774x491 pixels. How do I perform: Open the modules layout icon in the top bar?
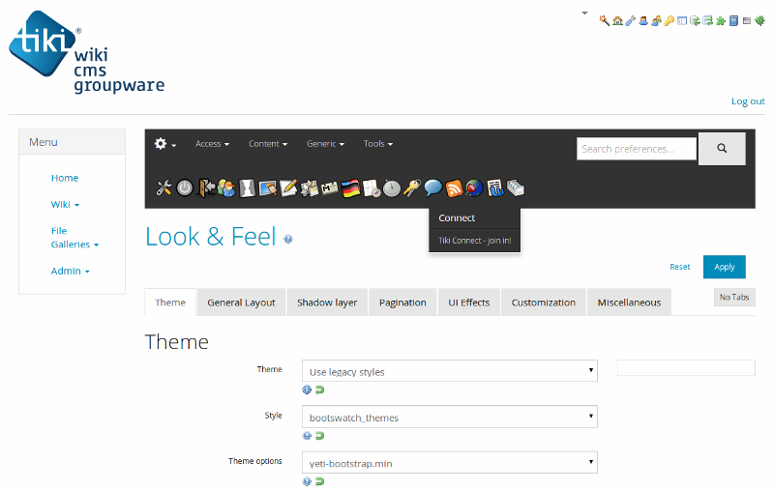(x=682, y=20)
